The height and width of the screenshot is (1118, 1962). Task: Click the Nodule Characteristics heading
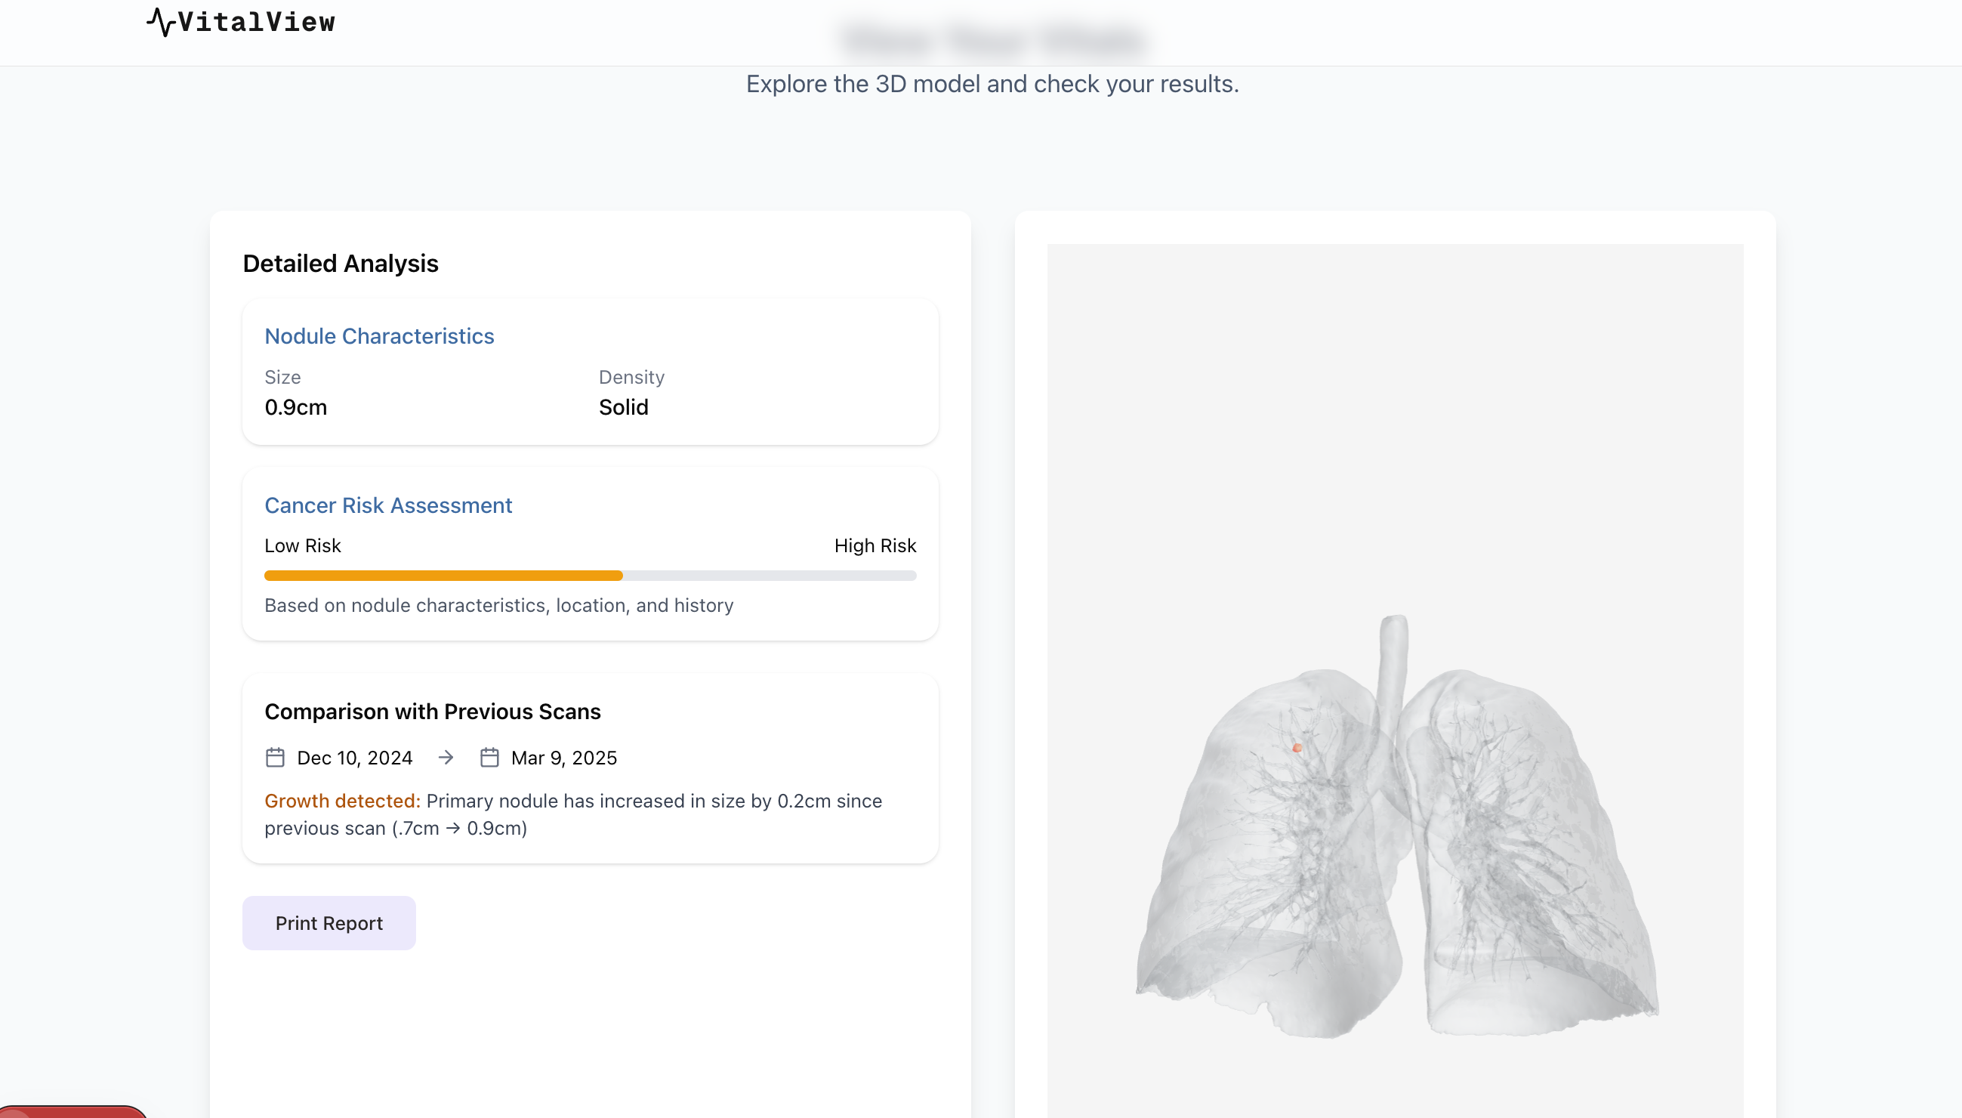[379, 336]
